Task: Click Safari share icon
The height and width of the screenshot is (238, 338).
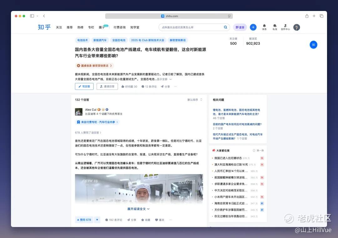Action: pyautogui.click(x=307, y=16)
